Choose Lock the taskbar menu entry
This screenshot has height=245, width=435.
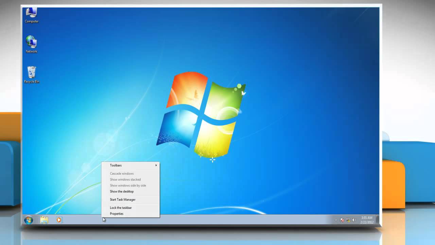point(131,208)
